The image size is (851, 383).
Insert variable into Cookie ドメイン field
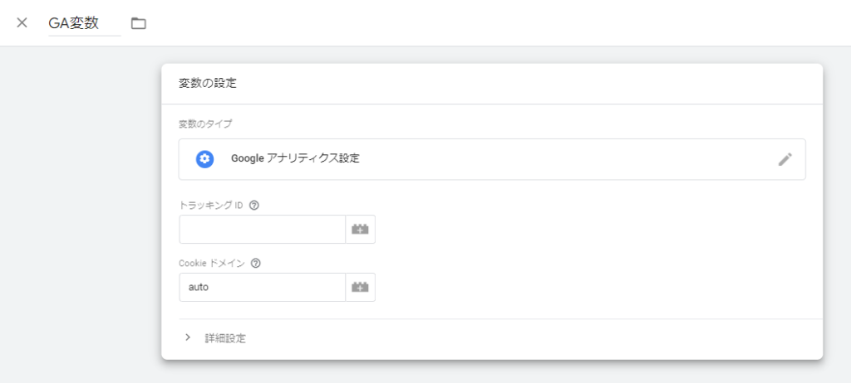[361, 287]
